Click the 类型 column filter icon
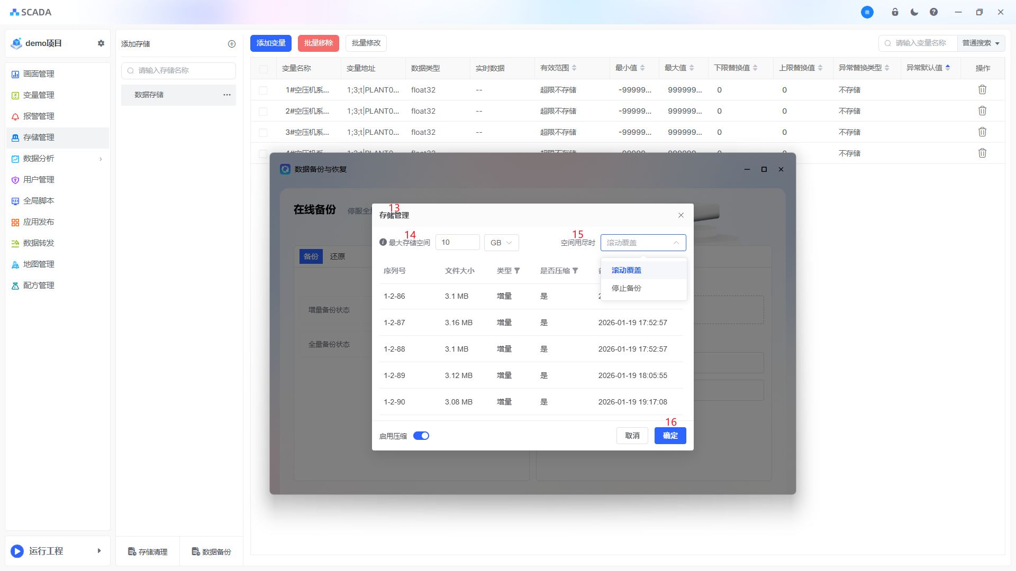Viewport: 1016px width, 571px height. point(517,271)
